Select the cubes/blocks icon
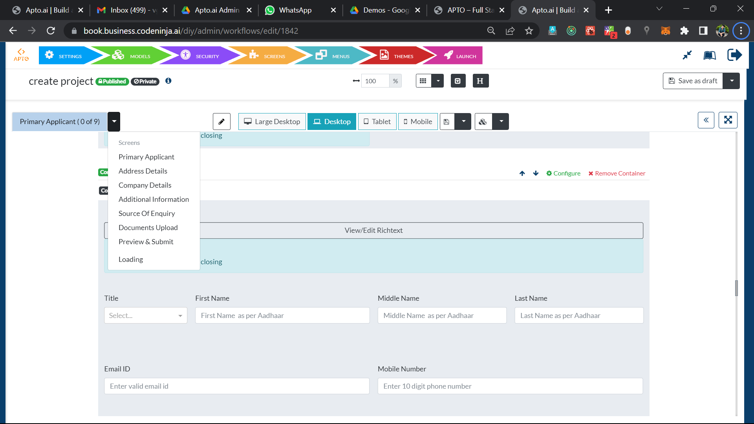 pos(483,121)
